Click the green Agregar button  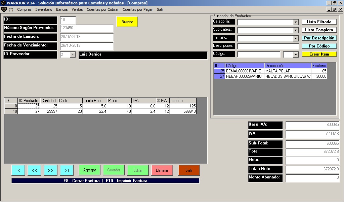pyautogui.click(x=89, y=170)
